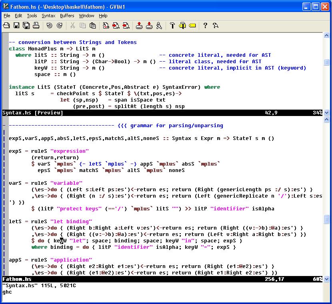Open the Syntax menu
The width and height of the screenshot is (332, 304).
coord(48,16)
